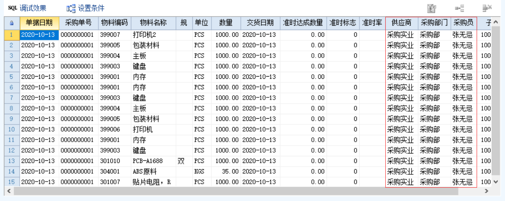The width and height of the screenshot is (505, 201).
Task: Click 内存 in row 5
Action: 153,77
